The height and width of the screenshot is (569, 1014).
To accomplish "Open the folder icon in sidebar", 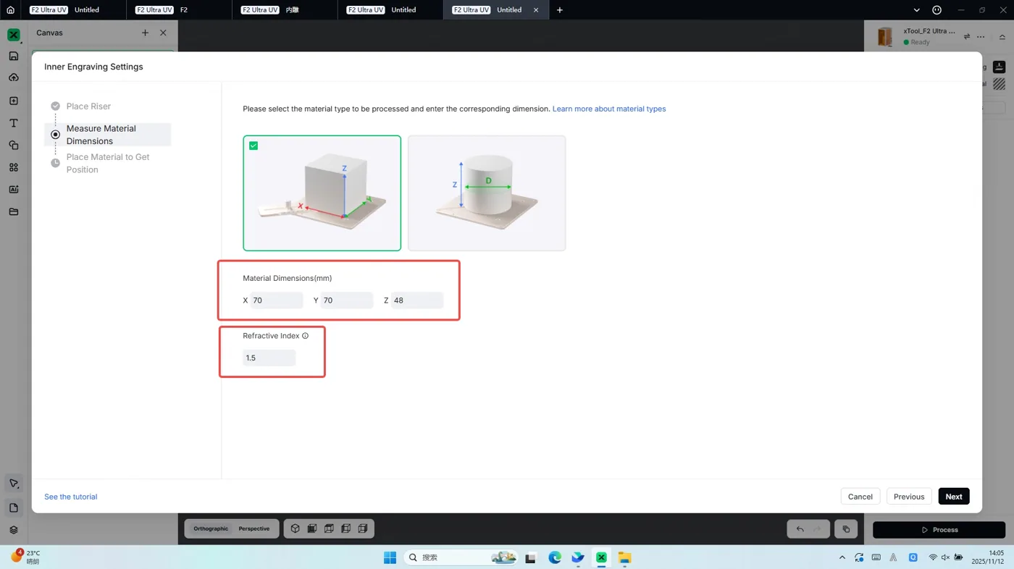I will (13, 212).
